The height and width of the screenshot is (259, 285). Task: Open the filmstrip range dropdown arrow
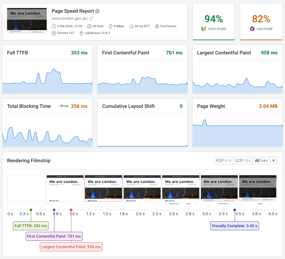pos(273,161)
